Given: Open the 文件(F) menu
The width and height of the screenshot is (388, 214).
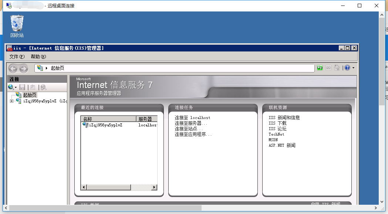Looking at the screenshot, I should [17, 57].
